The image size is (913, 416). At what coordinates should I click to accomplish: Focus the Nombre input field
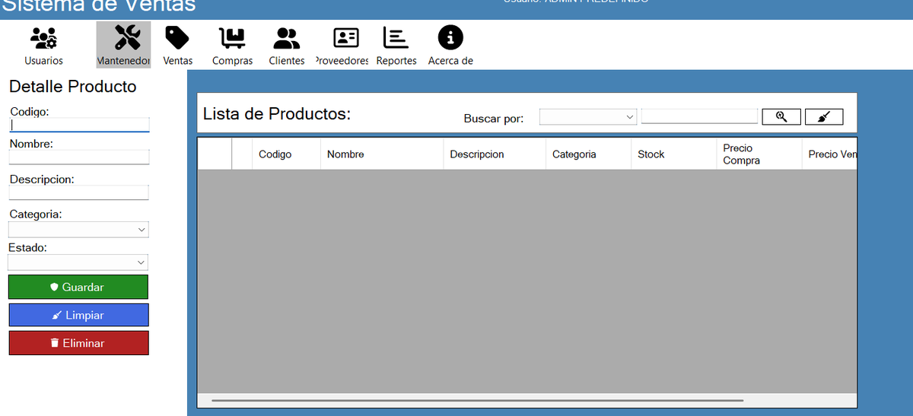click(79, 157)
